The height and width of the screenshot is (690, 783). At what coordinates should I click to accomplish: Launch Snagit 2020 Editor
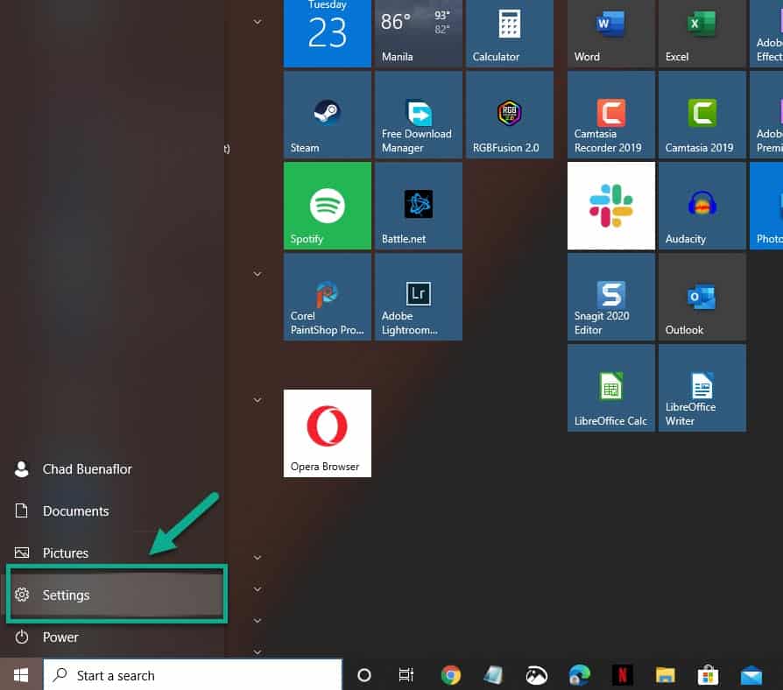coord(610,296)
